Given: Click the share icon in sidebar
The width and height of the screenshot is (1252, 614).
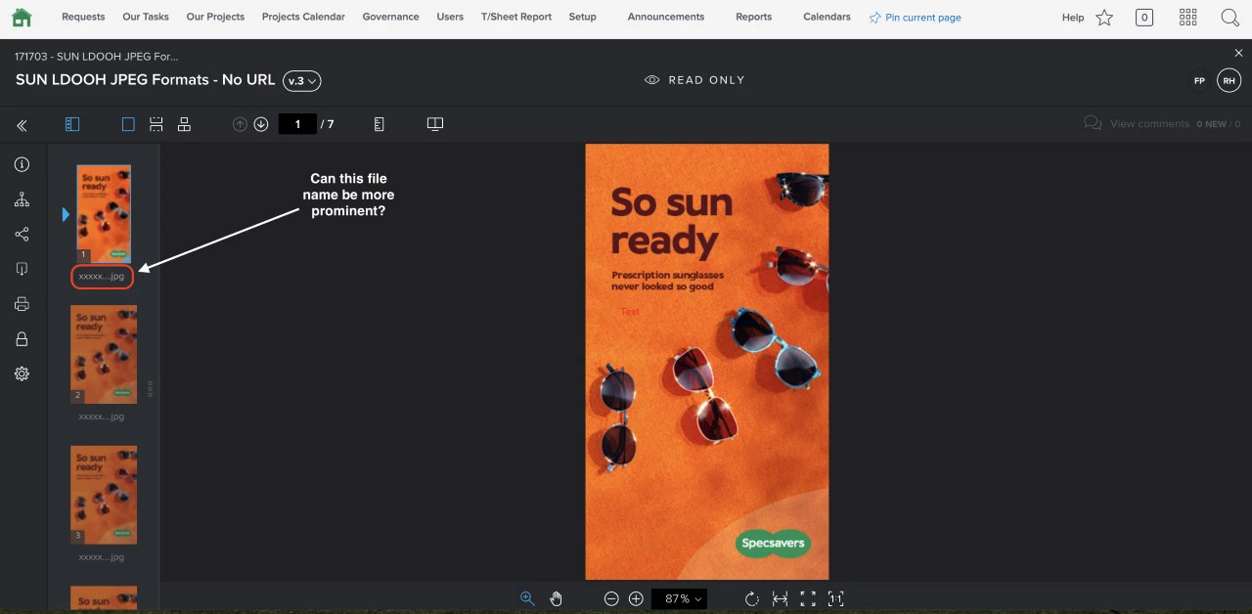Looking at the screenshot, I should pyautogui.click(x=22, y=235).
